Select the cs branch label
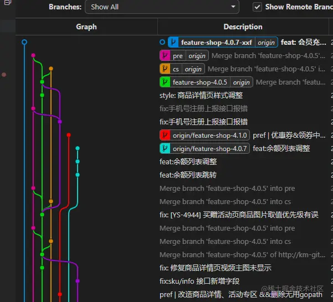This screenshot has width=333, height=302. coord(176,69)
